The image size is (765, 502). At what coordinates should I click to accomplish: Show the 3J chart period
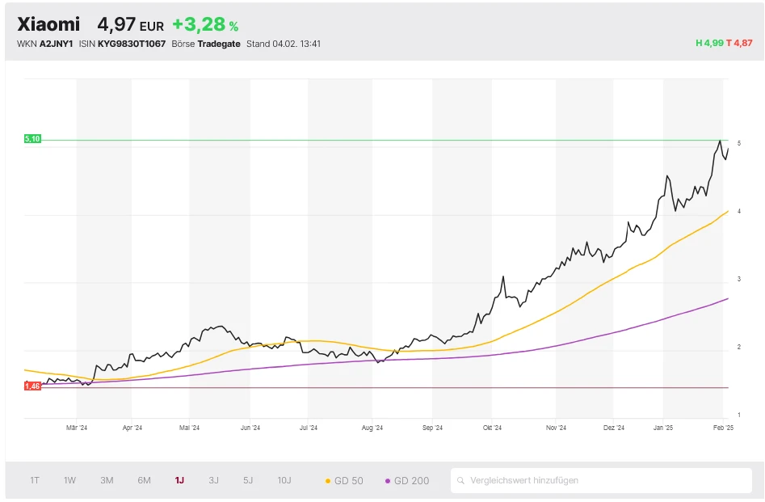[x=213, y=480]
